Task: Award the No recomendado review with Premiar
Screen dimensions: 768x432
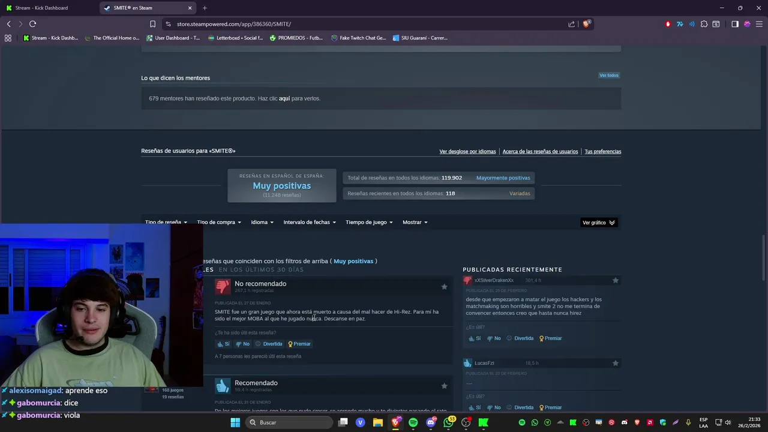Action: 299,344
